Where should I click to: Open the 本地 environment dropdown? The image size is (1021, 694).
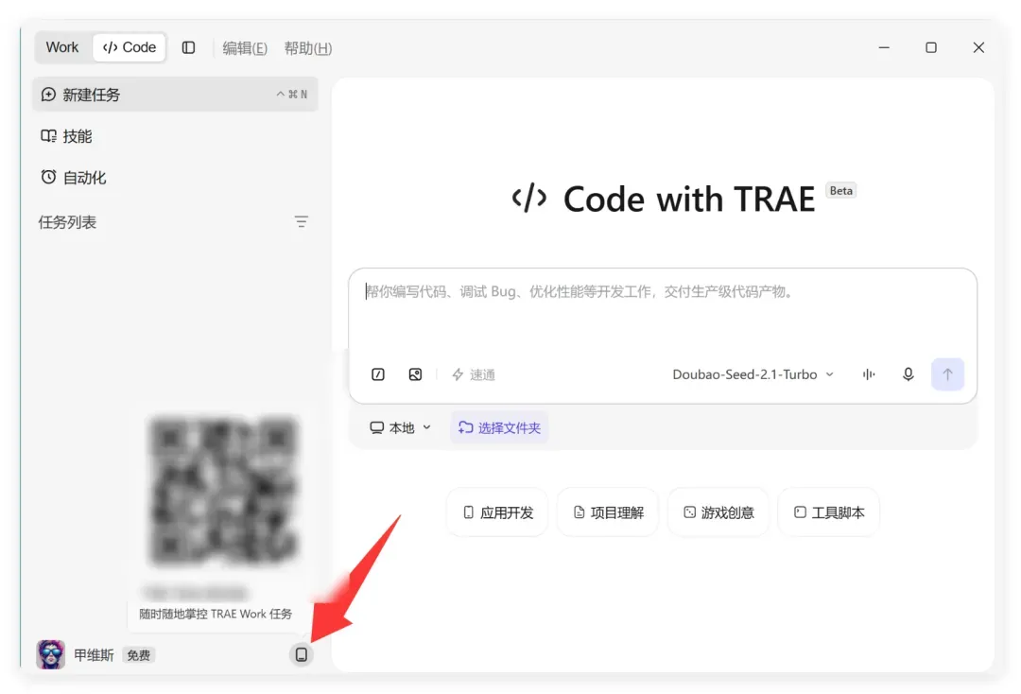pyautogui.click(x=400, y=427)
